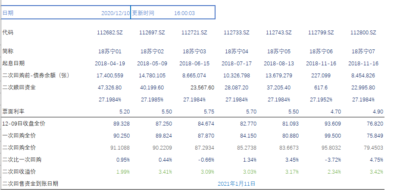
Task: Select redemption funds 23,567.60
Action: pyautogui.click(x=202, y=88)
